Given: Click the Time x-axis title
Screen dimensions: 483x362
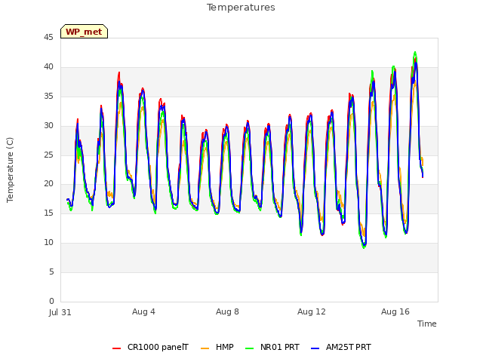Looking at the screenshot, I should tap(427, 324).
